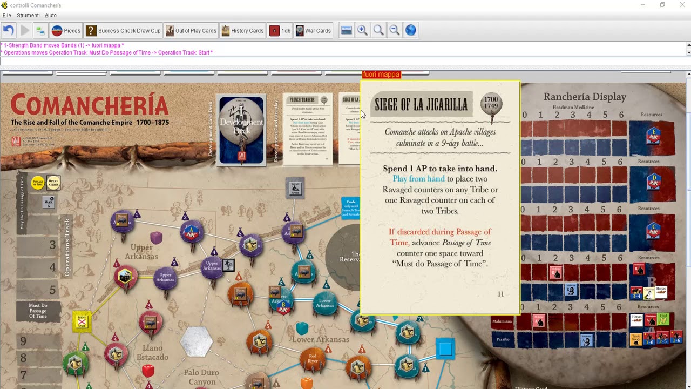Click the Mahimiana label
691x389 pixels.
tap(502, 321)
